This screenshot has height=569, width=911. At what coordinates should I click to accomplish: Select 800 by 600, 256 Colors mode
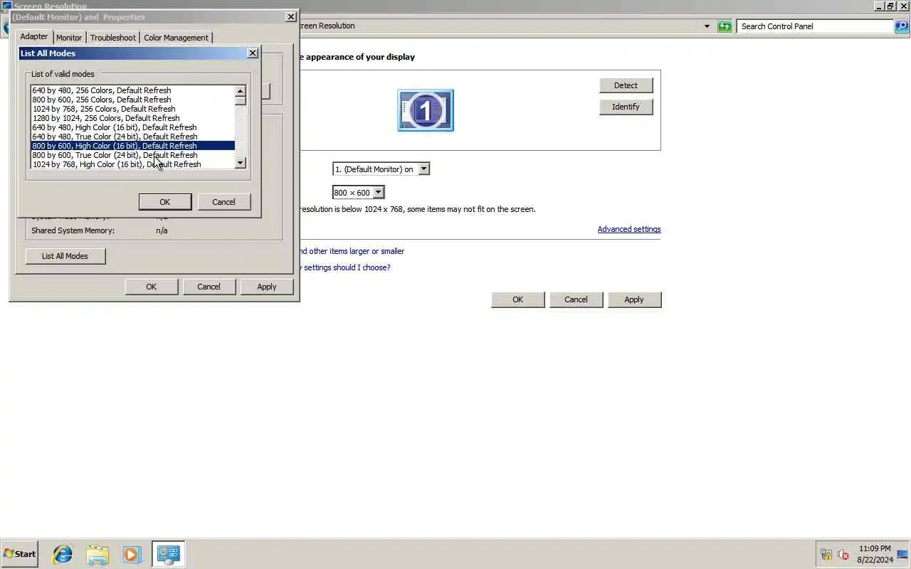point(132,100)
